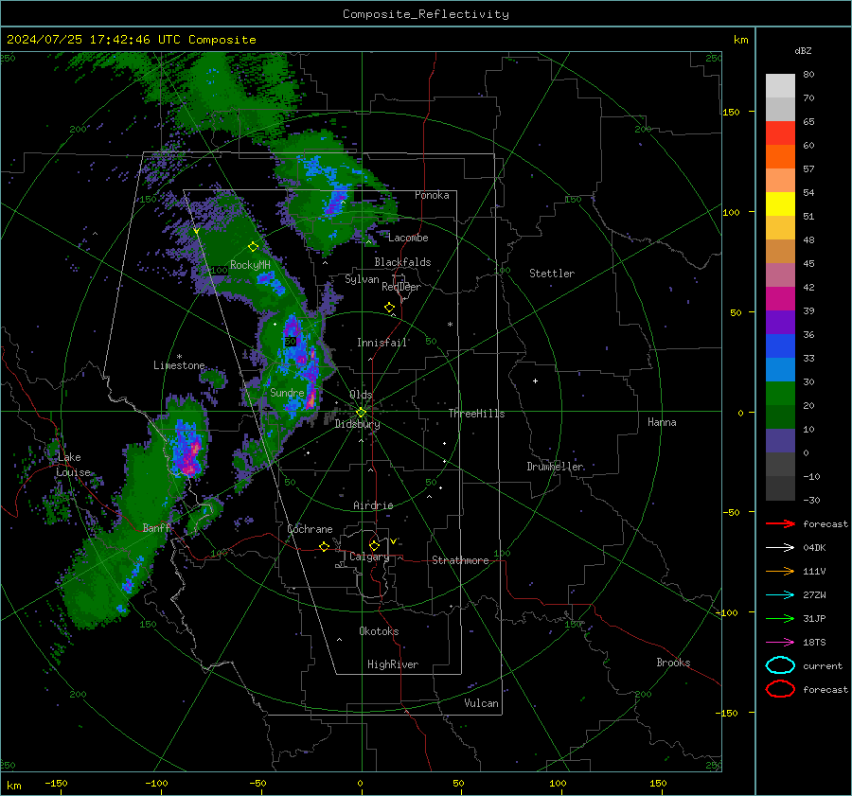The image size is (852, 796).
Task: Click the Okotoks city label
Action: [379, 631]
